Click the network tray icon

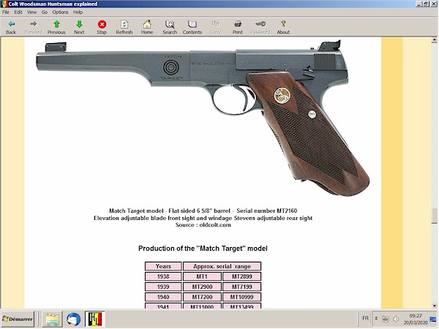coord(386,319)
